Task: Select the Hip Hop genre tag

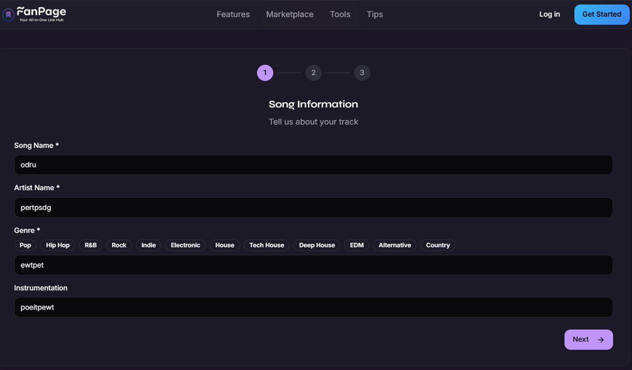Action: click(57, 245)
